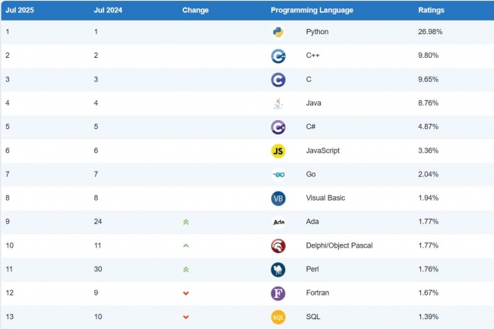Click the 1.76% rating for Perl

tap(428, 269)
